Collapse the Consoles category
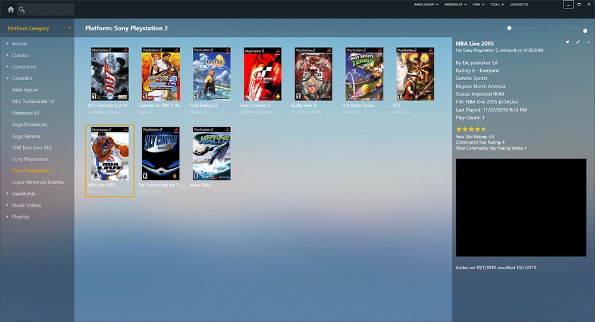The height and width of the screenshot is (322, 595). 7,78
